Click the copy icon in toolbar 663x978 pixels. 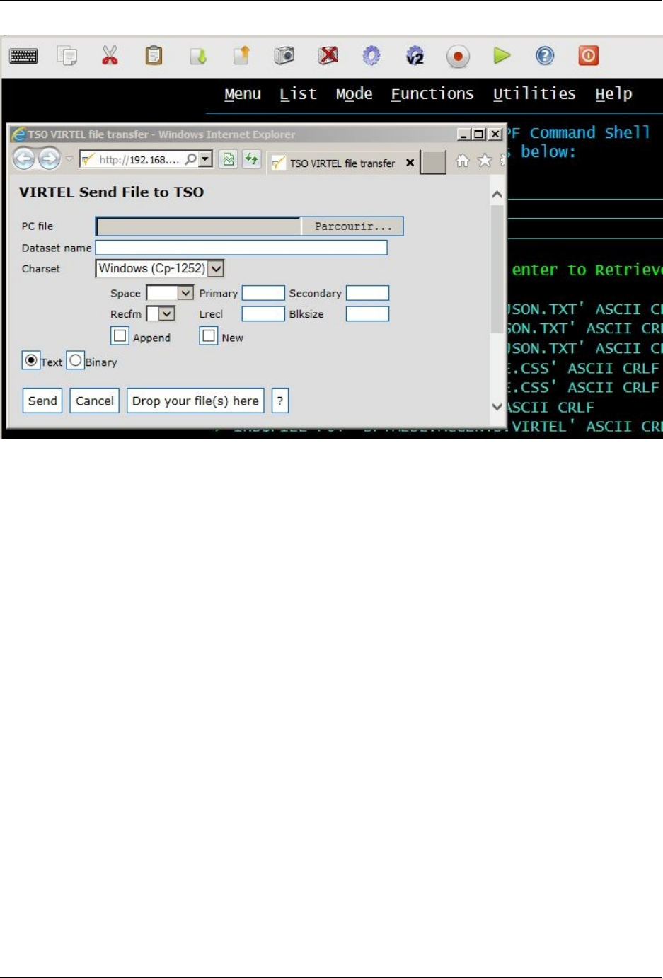click(x=67, y=55)
